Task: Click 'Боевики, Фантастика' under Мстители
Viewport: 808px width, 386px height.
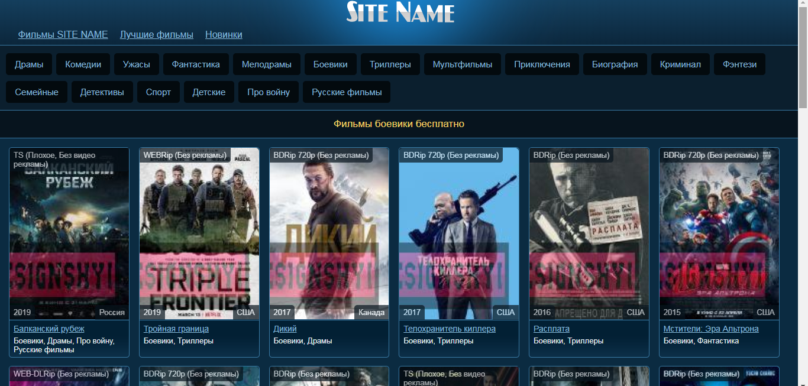Action: coord(701,341)
